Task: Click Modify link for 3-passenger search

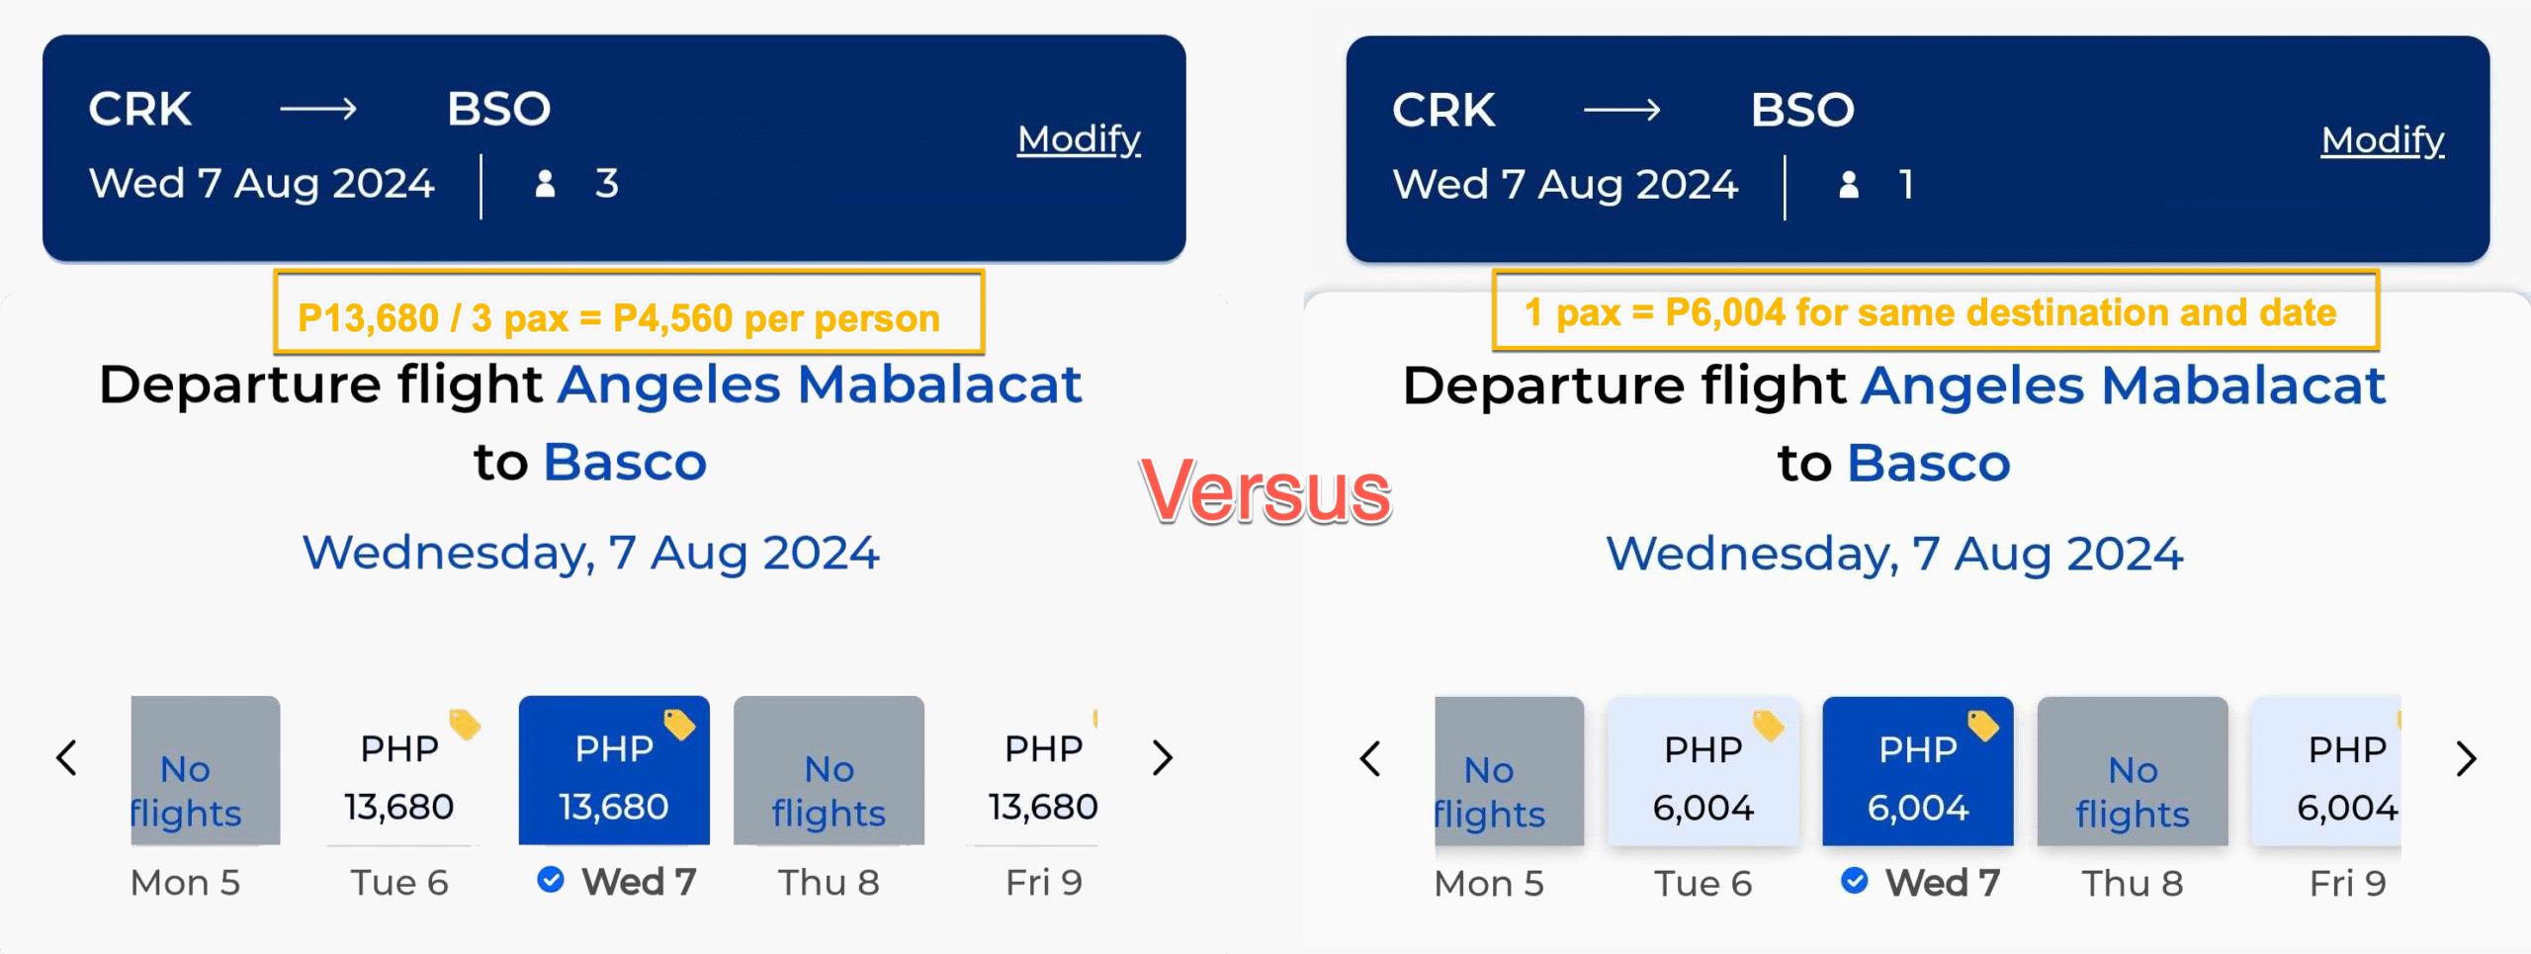Action: tap(1079, 139)
